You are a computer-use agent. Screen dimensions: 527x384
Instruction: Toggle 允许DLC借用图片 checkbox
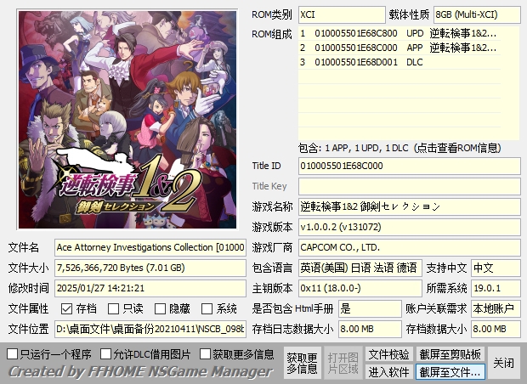tap(106, 353)
